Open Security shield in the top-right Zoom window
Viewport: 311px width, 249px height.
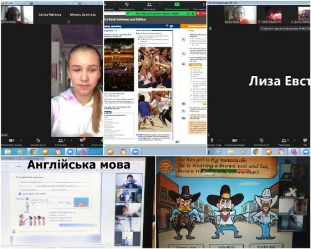[x=262, y=143]
